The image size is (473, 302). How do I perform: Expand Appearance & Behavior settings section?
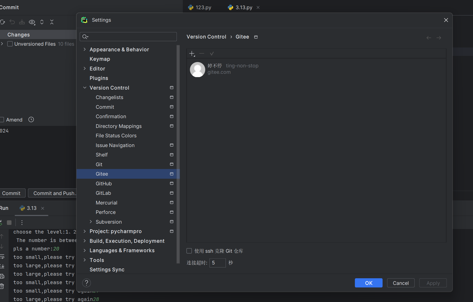(85, 49)
